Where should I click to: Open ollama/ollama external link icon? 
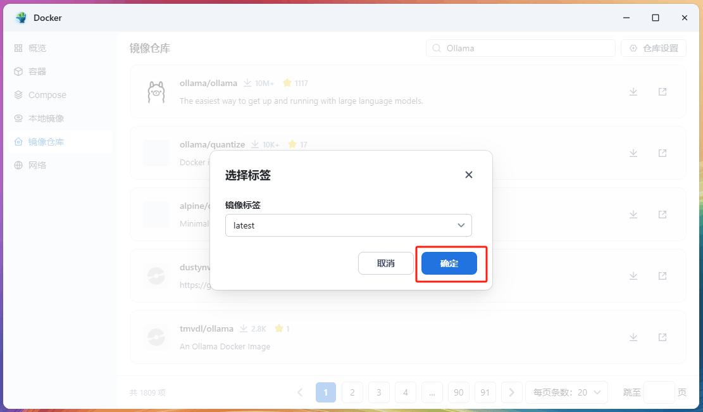tap(663, 92)
